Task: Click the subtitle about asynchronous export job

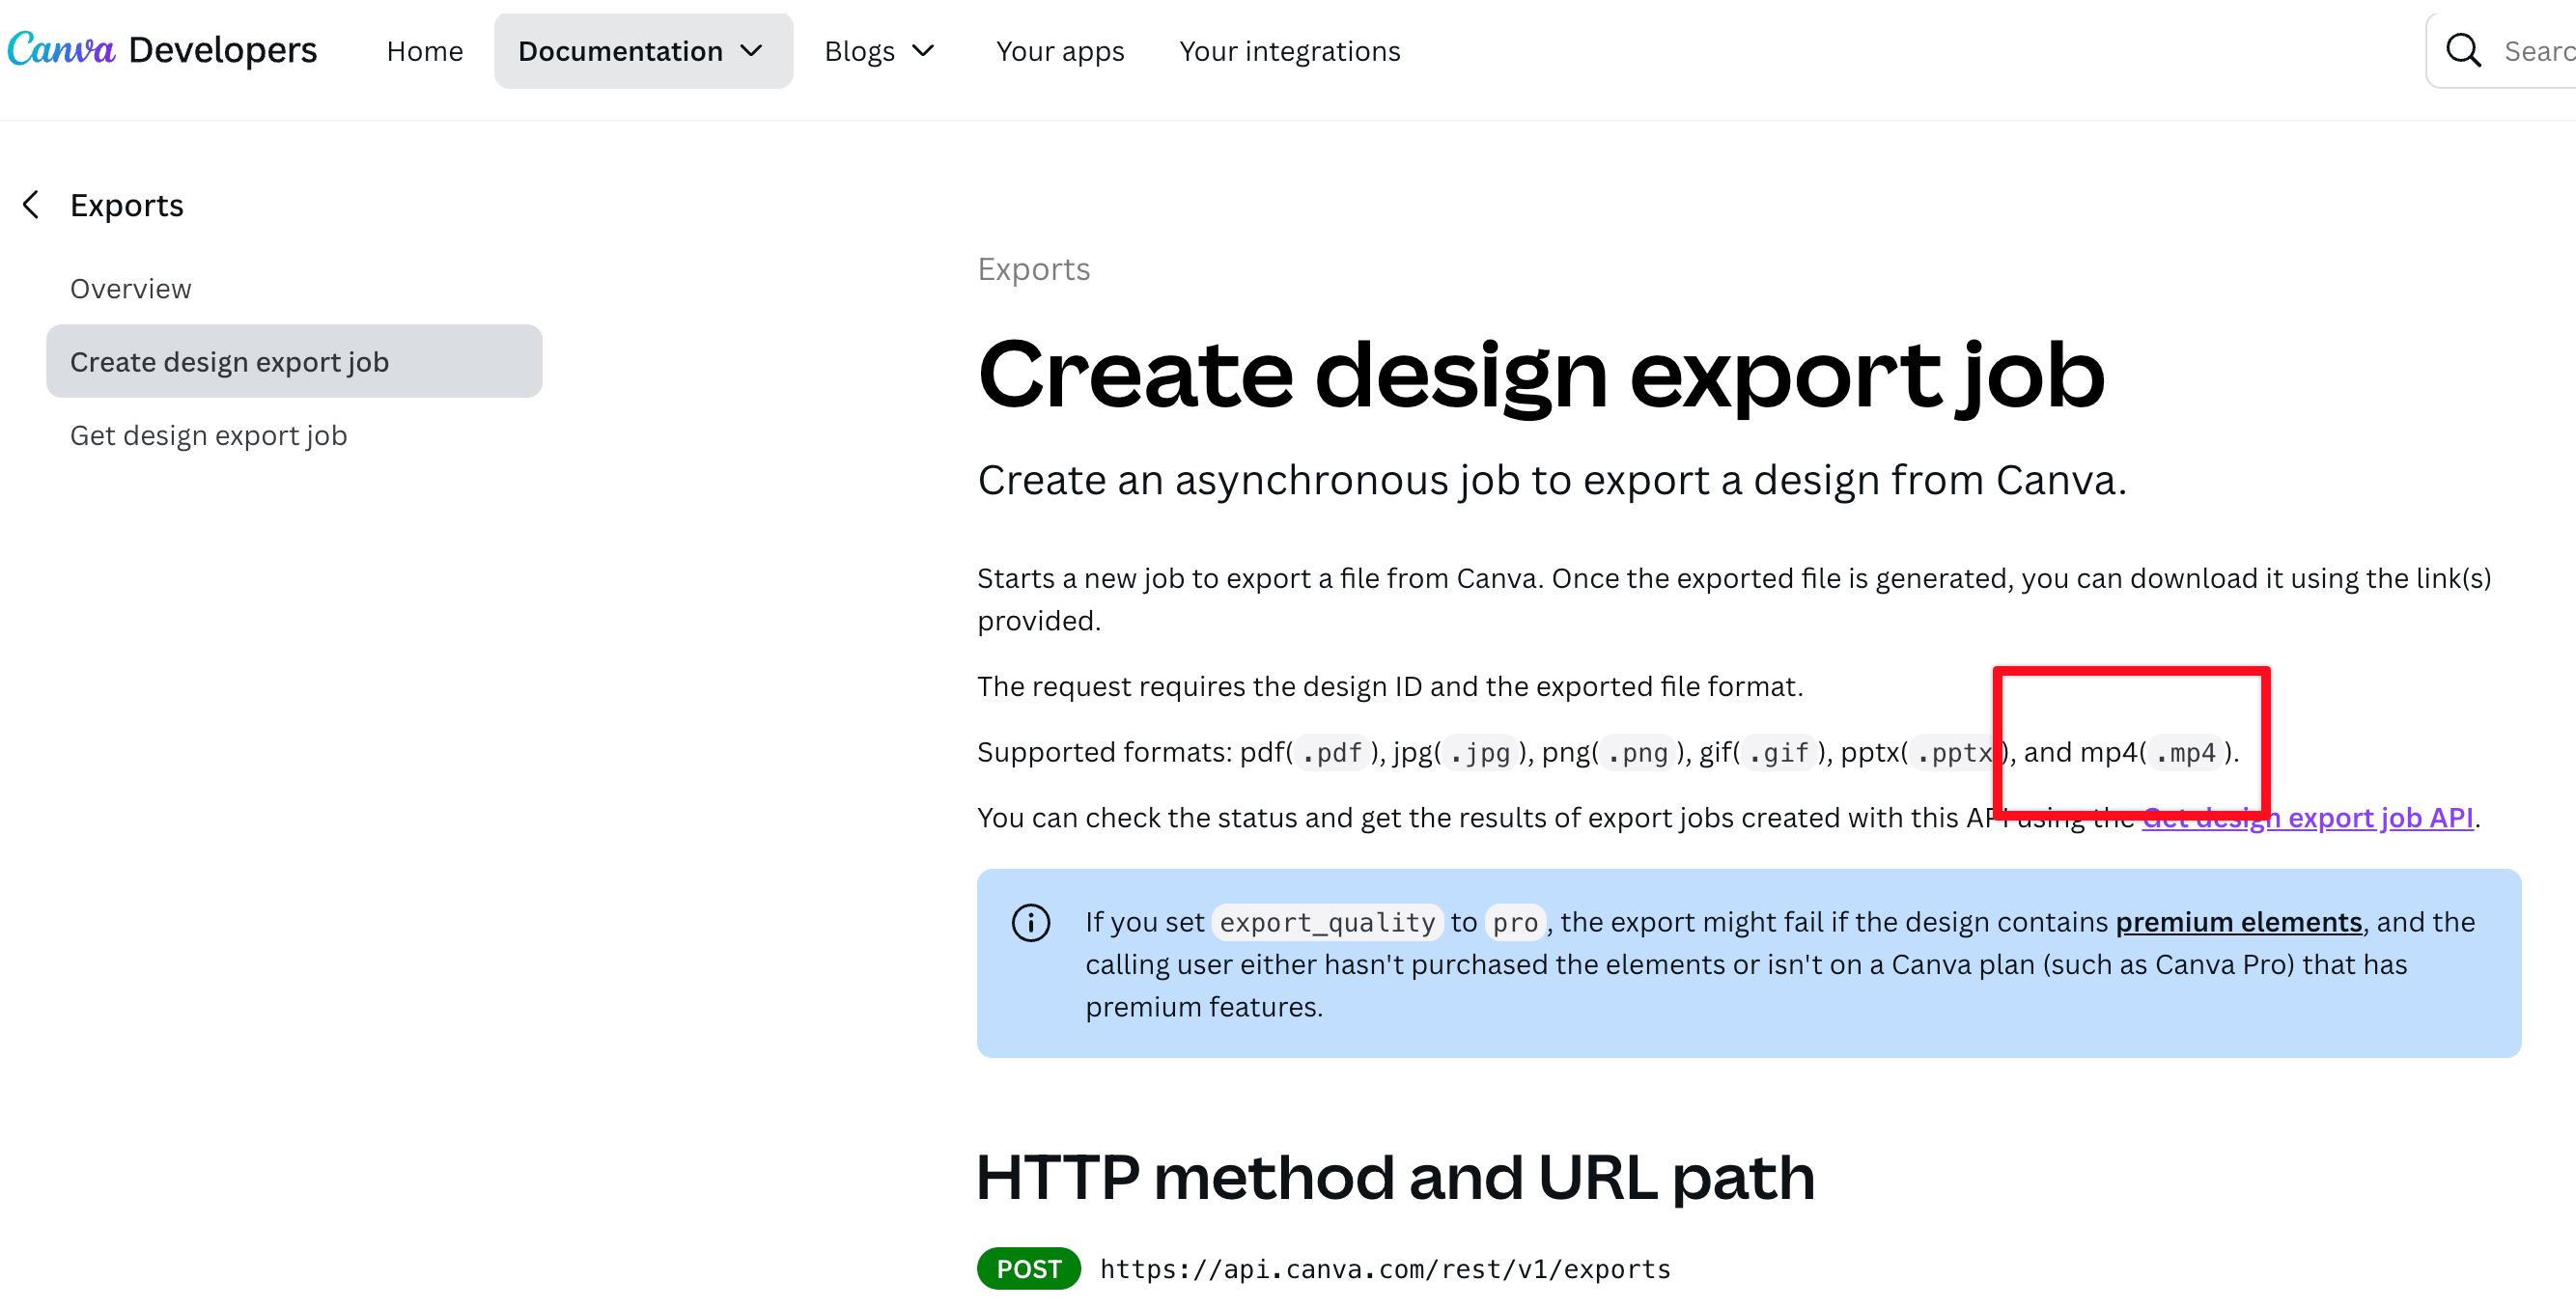Action: point(1552,481)
